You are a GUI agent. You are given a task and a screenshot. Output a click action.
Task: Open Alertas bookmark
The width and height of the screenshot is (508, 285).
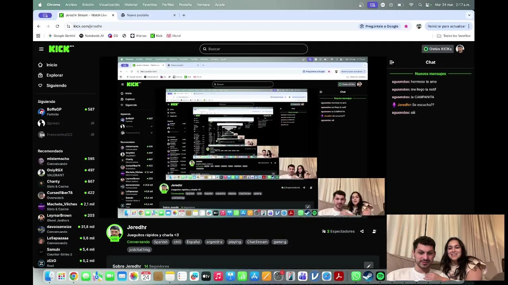click(138, 36)
